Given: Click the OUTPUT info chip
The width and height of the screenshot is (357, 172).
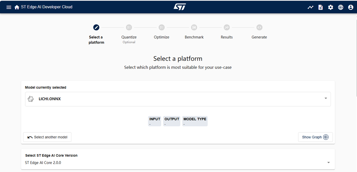Looking at the screenshot, I should [x=172, y=121].
